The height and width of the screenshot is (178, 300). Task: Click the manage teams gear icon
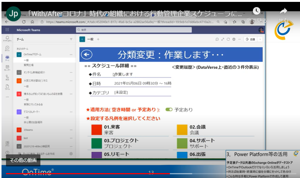71,154
